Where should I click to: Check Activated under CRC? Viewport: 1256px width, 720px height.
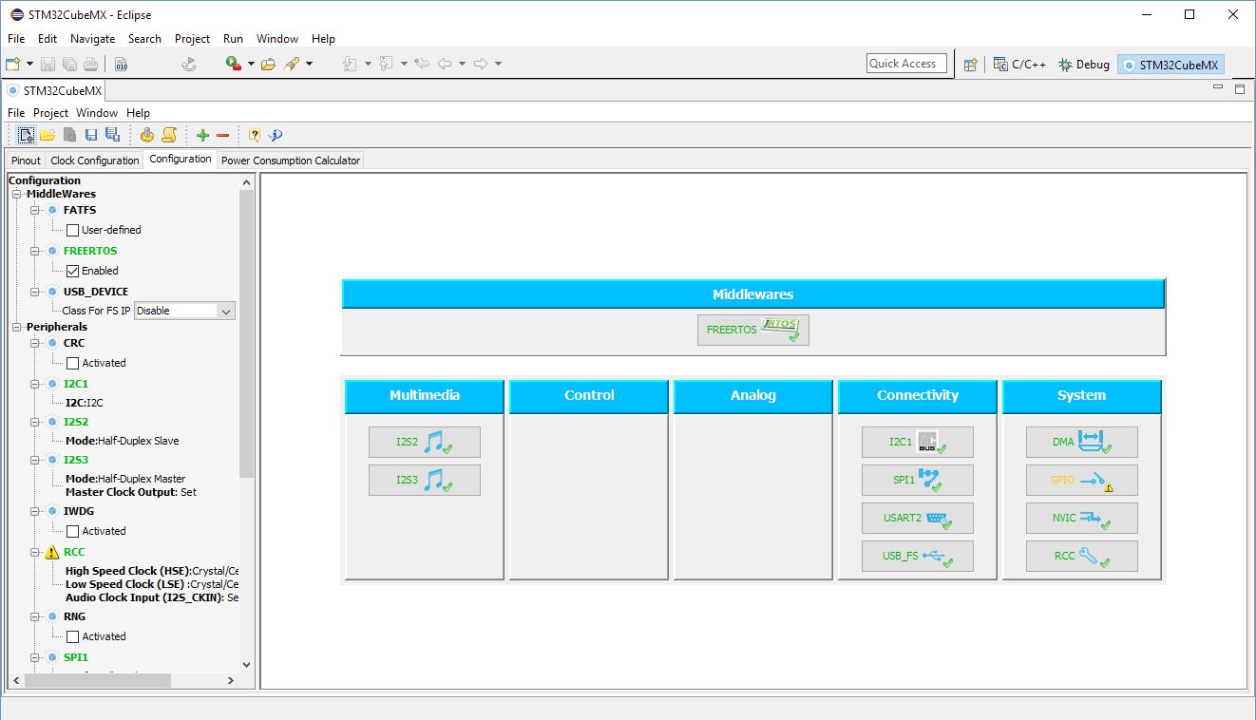coord(72,363)
